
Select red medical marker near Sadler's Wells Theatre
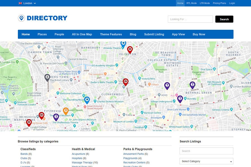126,82
